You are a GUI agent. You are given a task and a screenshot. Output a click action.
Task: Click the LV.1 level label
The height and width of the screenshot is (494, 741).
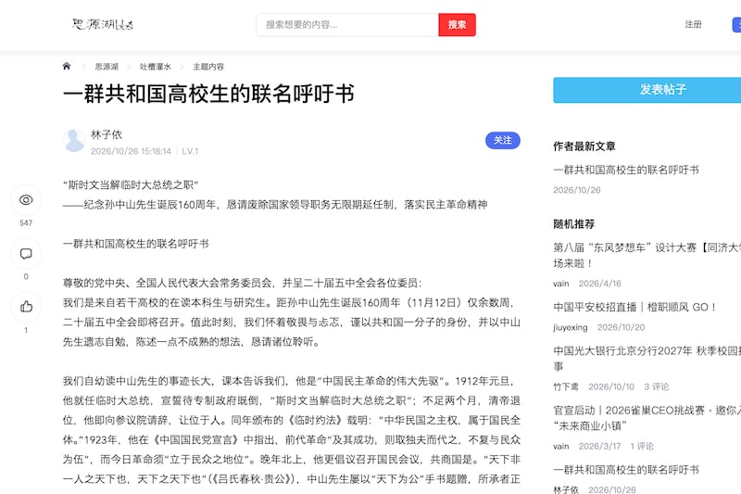[x=190, y=151]
